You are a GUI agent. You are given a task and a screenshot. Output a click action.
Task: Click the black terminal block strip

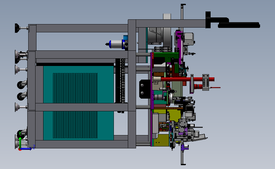pyautogui.click(x=120, y=81)
